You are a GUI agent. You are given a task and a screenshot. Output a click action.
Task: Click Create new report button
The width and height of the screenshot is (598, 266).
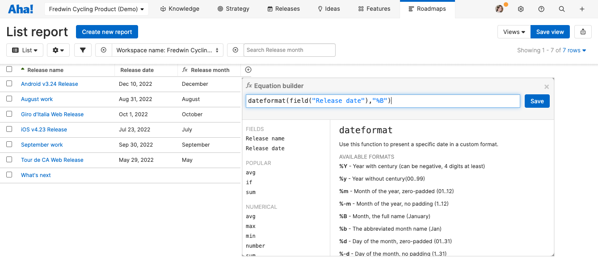107,32
